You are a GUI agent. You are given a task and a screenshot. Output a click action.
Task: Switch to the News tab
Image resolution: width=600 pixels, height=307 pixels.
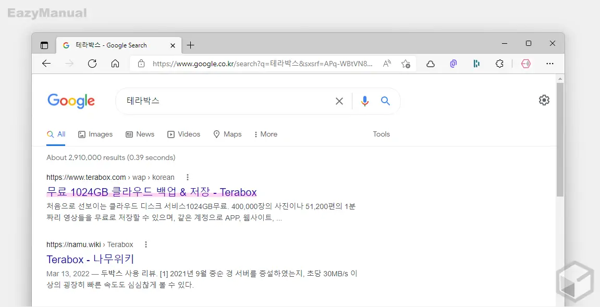click(140, 134)
